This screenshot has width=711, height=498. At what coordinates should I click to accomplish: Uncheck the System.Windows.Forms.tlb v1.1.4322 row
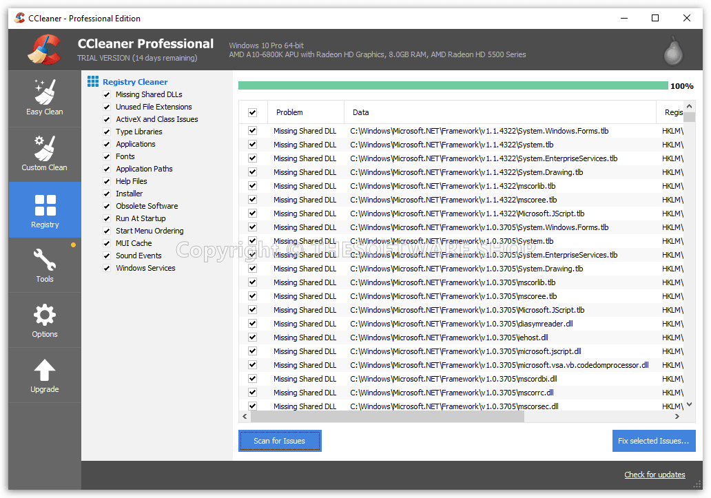point(253,130)
